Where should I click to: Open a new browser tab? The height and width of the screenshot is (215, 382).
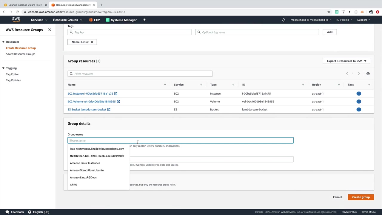pyautogui.click(x=101, y=5)
